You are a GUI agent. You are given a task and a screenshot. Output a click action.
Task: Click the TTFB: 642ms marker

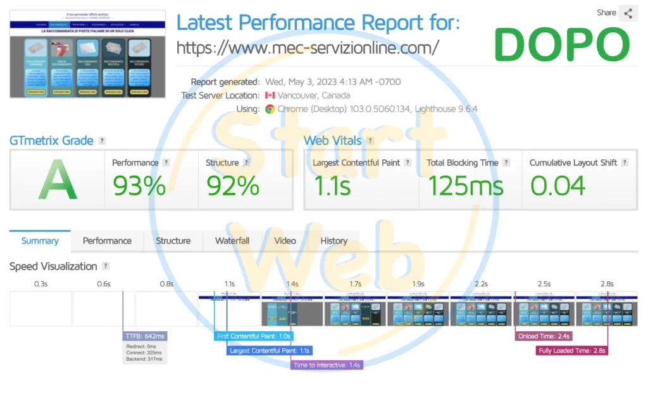coord(145,336)
